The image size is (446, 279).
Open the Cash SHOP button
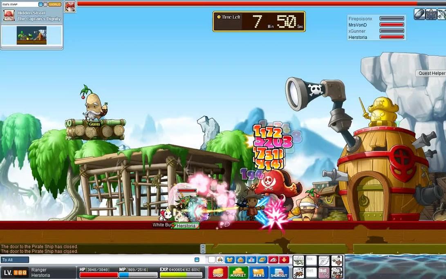click(x=218, y=272)
